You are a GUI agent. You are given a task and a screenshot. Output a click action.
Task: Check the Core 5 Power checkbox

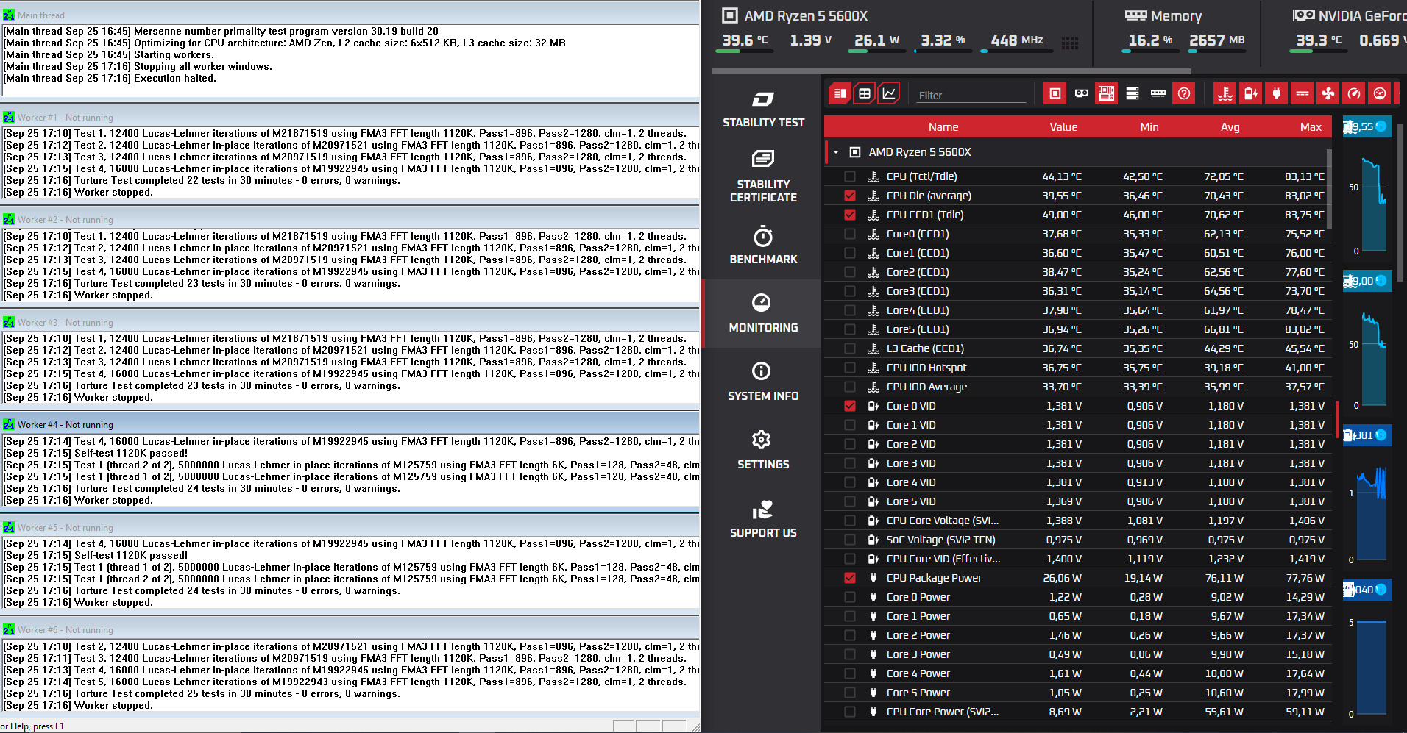coord(850,693)
